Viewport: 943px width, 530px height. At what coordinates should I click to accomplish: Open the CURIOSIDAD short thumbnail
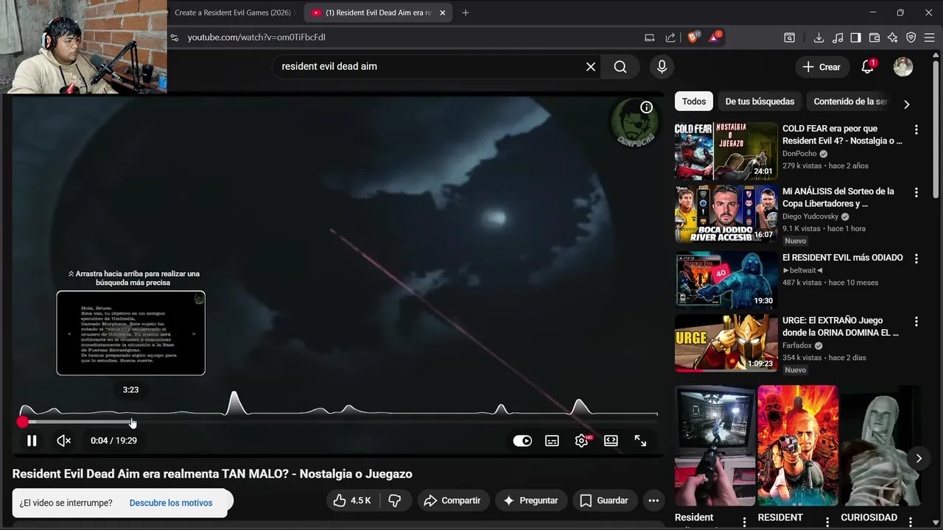click(x=880, y=445)
